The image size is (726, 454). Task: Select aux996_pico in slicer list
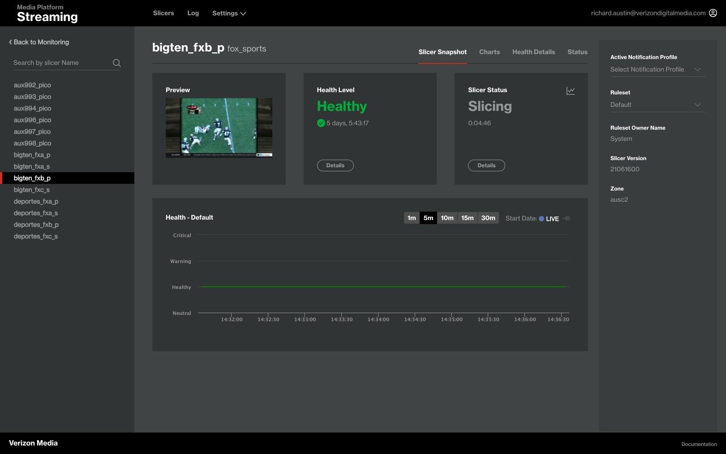(x=32, y=120)
